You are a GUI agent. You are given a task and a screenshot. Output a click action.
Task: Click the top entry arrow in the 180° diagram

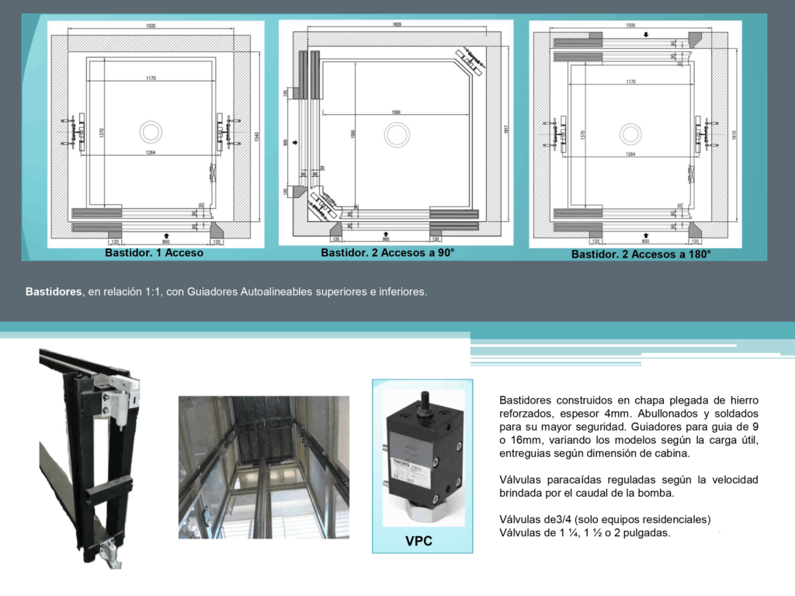(x=646, y=35)
